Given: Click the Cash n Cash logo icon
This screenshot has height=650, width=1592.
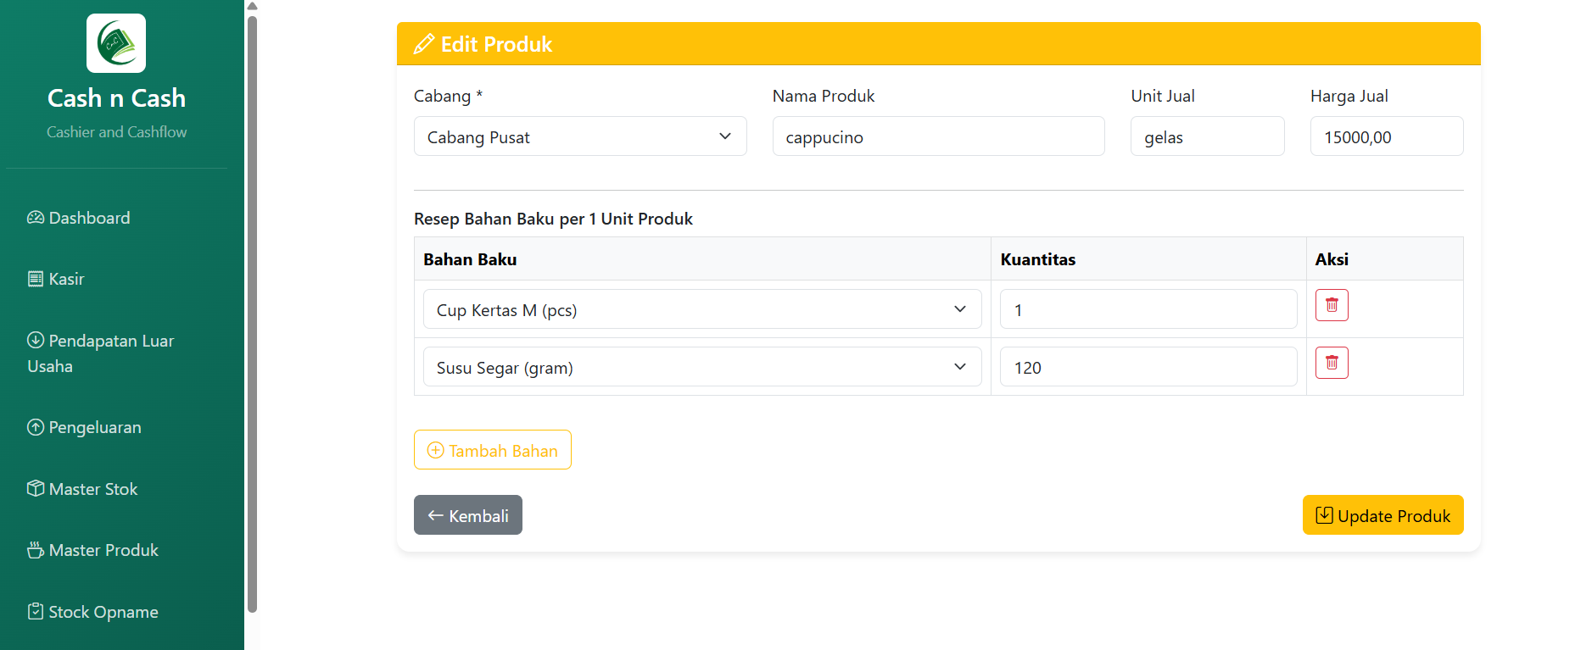Looking at the screenshot, I should pos(116,43).
